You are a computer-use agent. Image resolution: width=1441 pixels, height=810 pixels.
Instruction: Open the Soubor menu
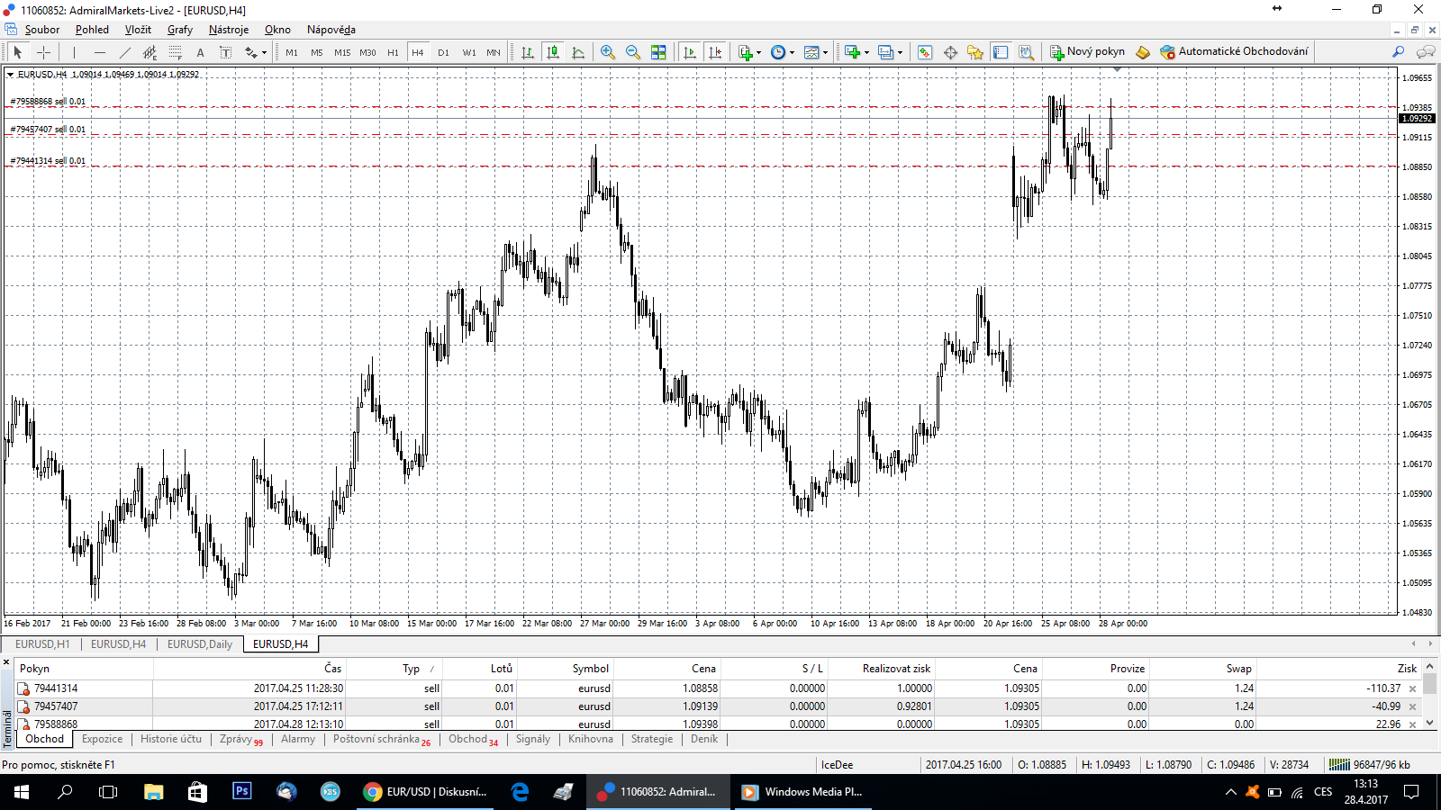click(42, 30)
